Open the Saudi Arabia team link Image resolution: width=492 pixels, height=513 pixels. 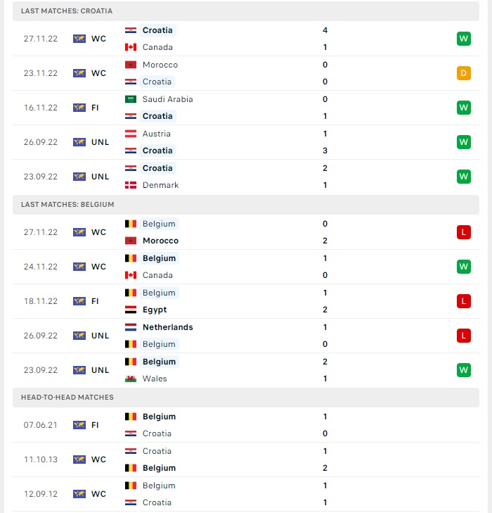click(x=167, y=99)
